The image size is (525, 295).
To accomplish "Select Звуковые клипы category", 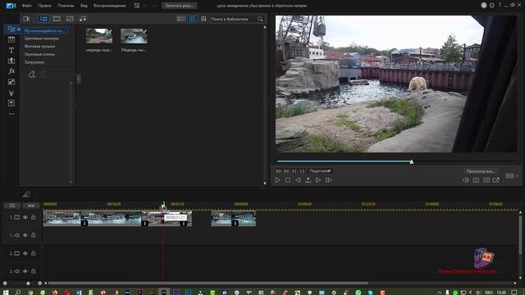I will (x=39, y=54).
